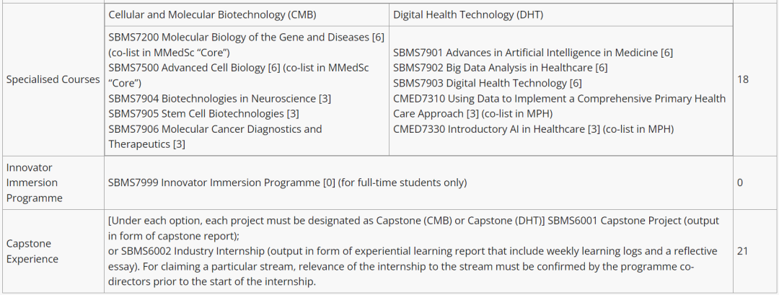Select the Capstone Experience row label

[33, 251]
